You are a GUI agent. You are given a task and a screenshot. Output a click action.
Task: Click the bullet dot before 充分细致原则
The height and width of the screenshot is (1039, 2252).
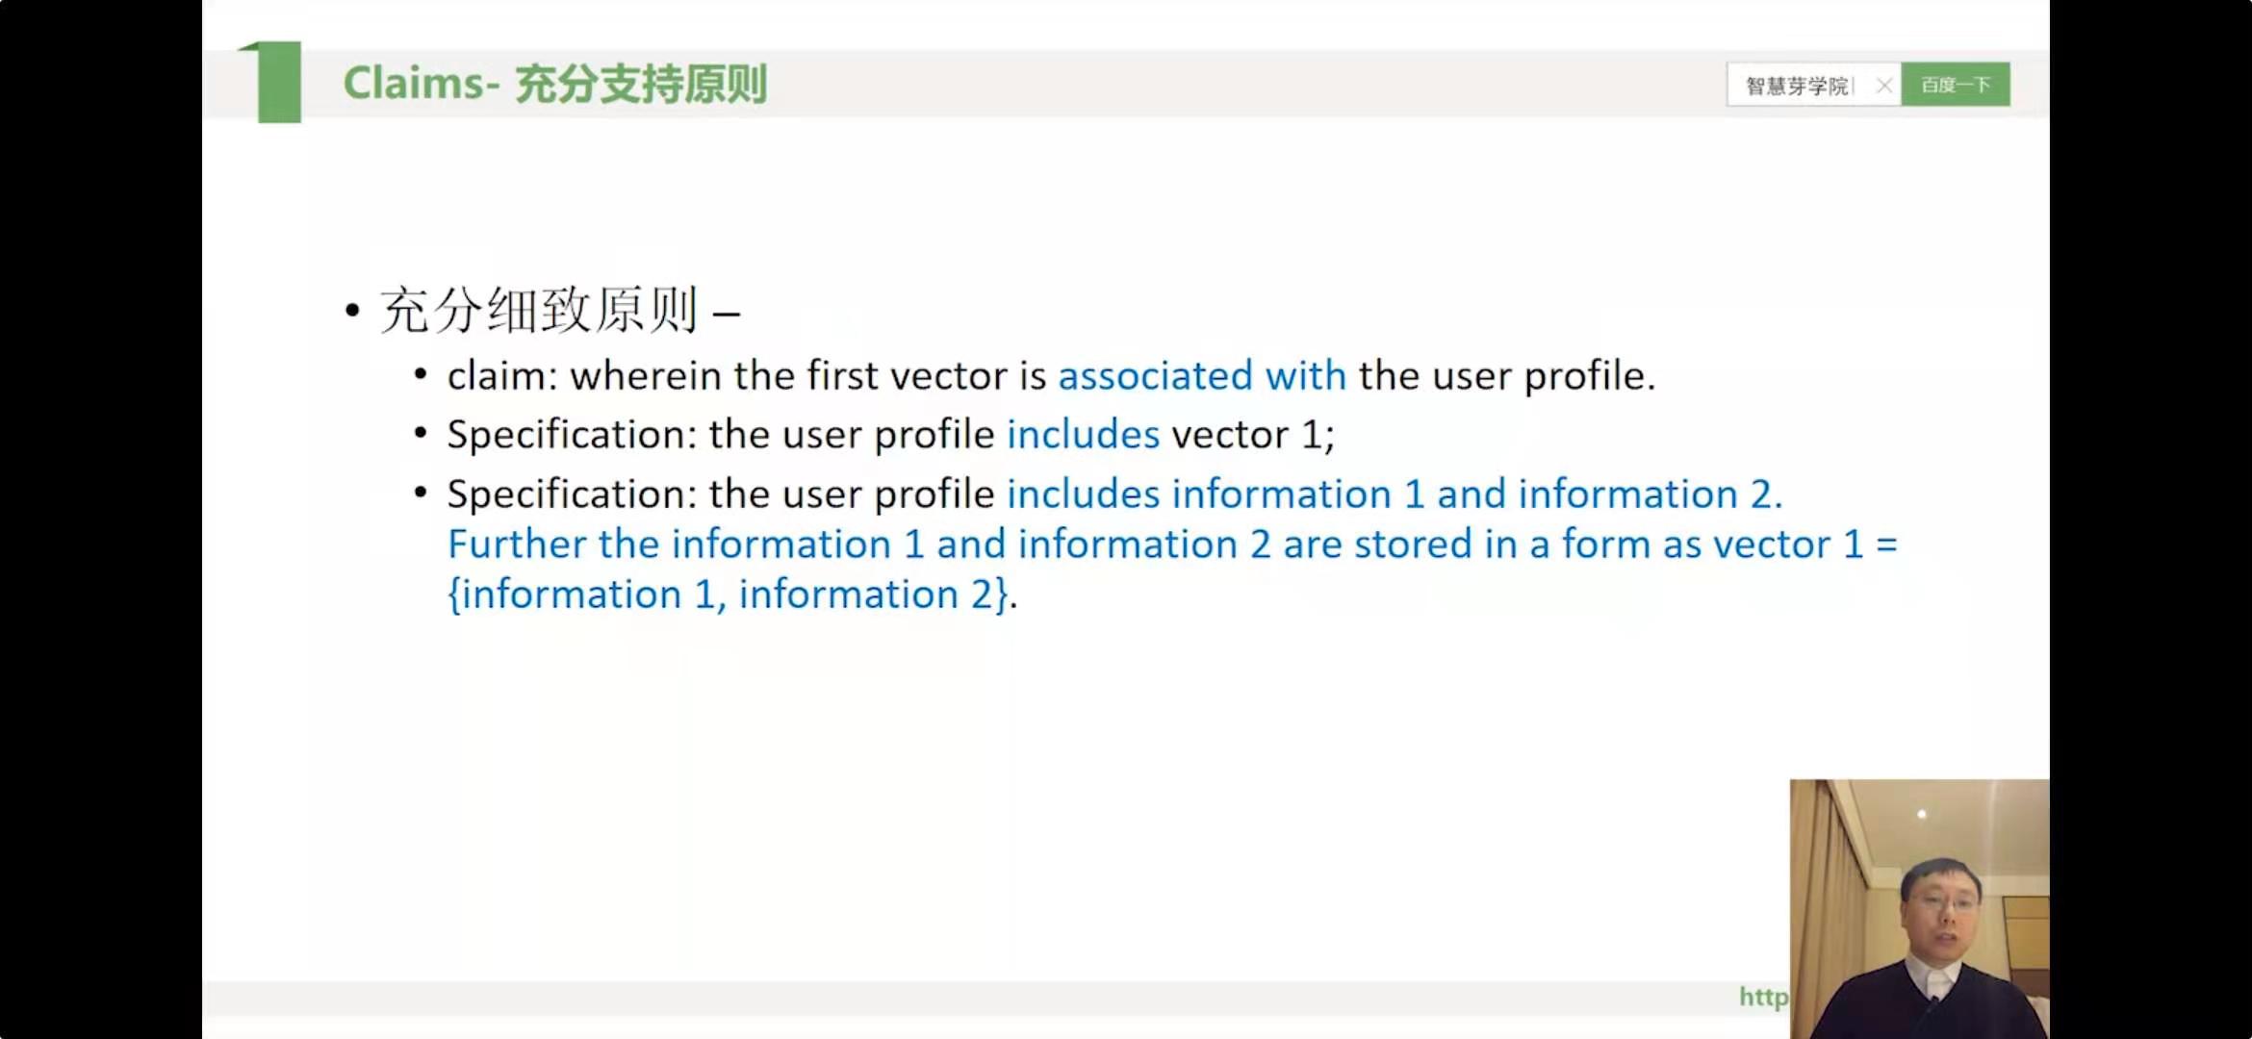(x=352, y=311)
